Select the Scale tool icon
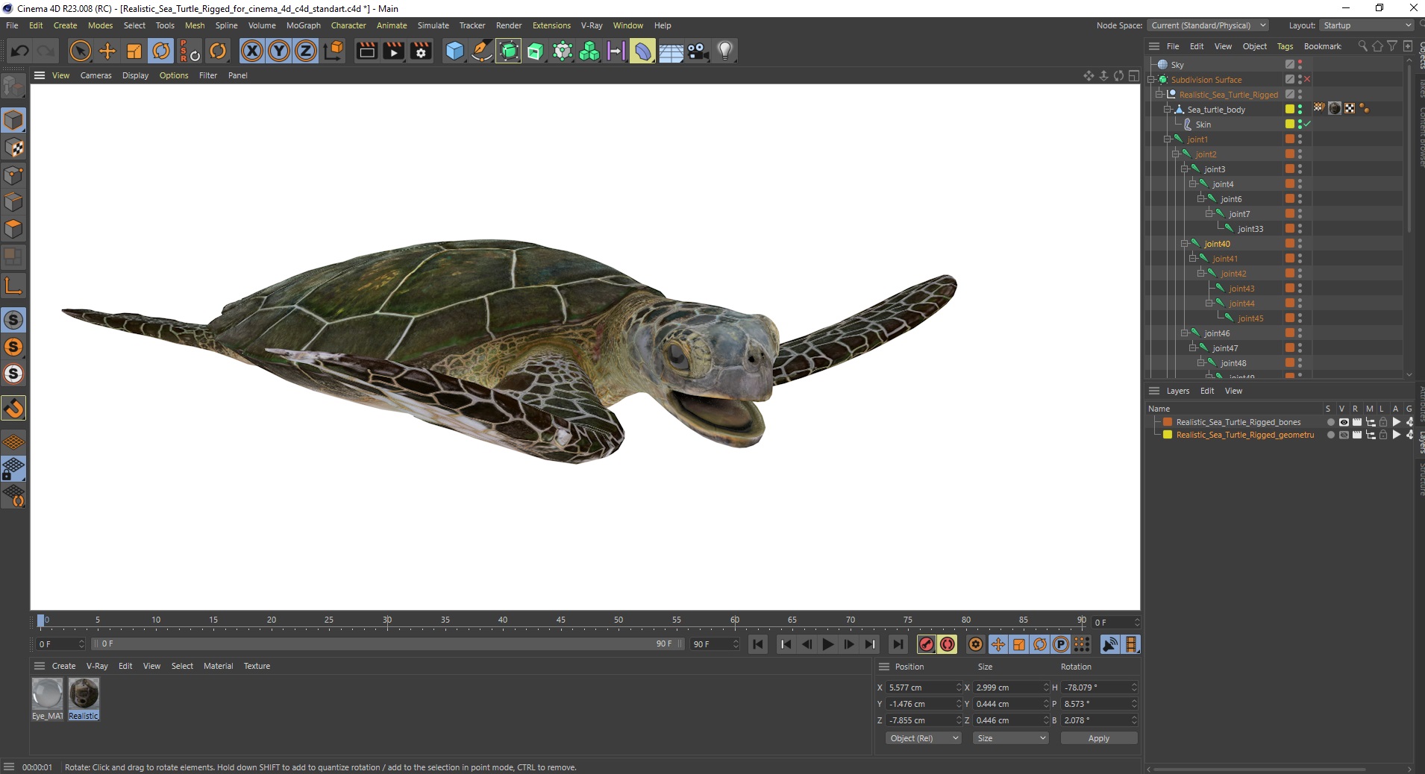This screenshot has height=774, width=1425. tap(134, 51)
